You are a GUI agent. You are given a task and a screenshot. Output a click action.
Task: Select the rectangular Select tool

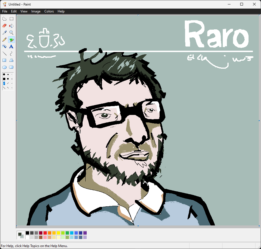(11, 19)
